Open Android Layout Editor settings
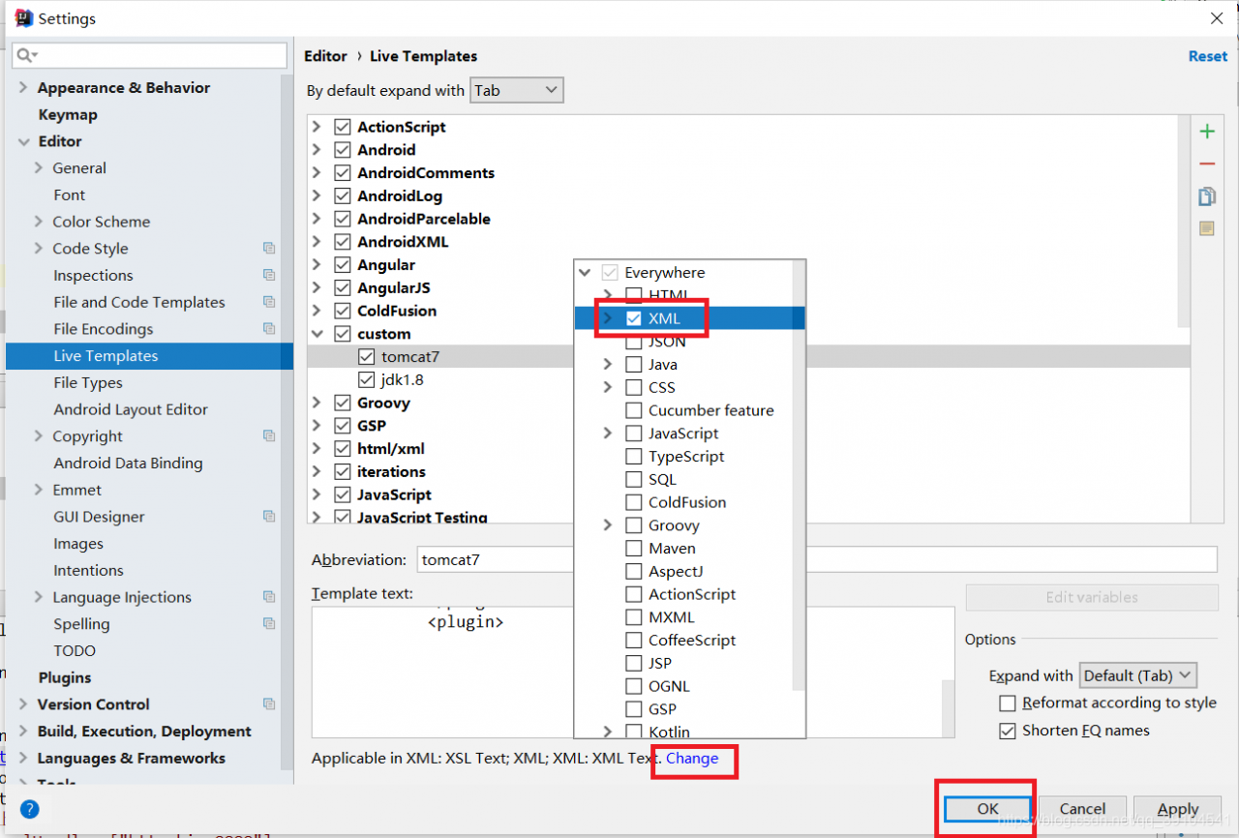1239x838 pixels. point(131,410)
